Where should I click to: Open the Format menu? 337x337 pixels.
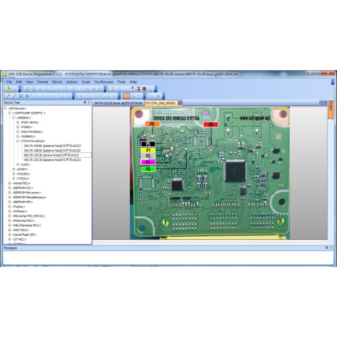point(42,82)
